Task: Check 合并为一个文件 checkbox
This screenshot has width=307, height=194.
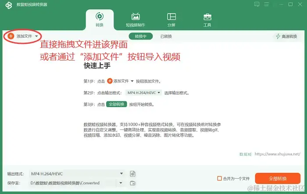Action: tap(219, 178)
